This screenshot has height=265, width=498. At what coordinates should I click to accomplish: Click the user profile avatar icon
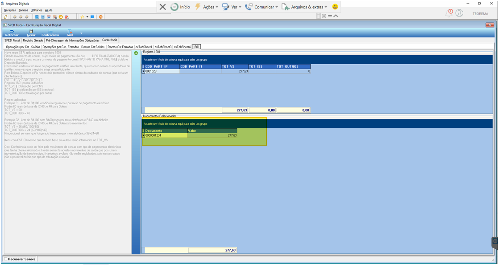459,13
